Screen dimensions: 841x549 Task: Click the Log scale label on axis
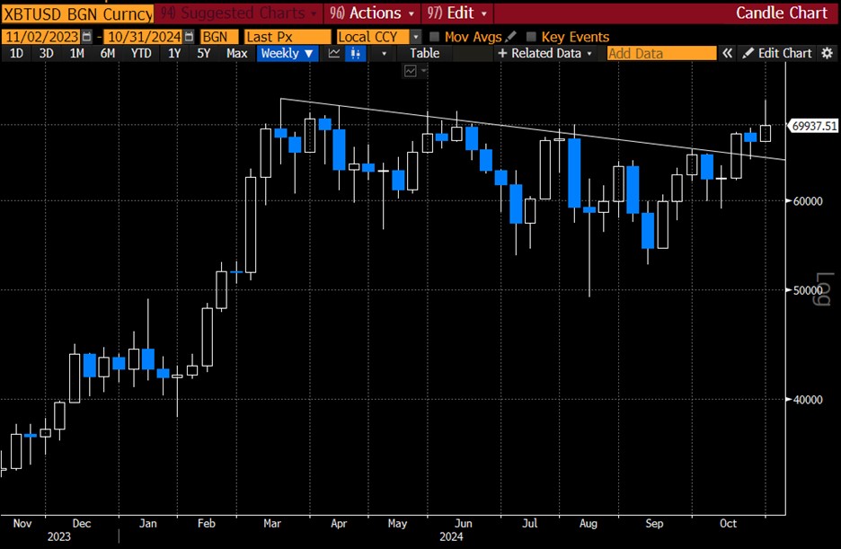pos(826,289)
